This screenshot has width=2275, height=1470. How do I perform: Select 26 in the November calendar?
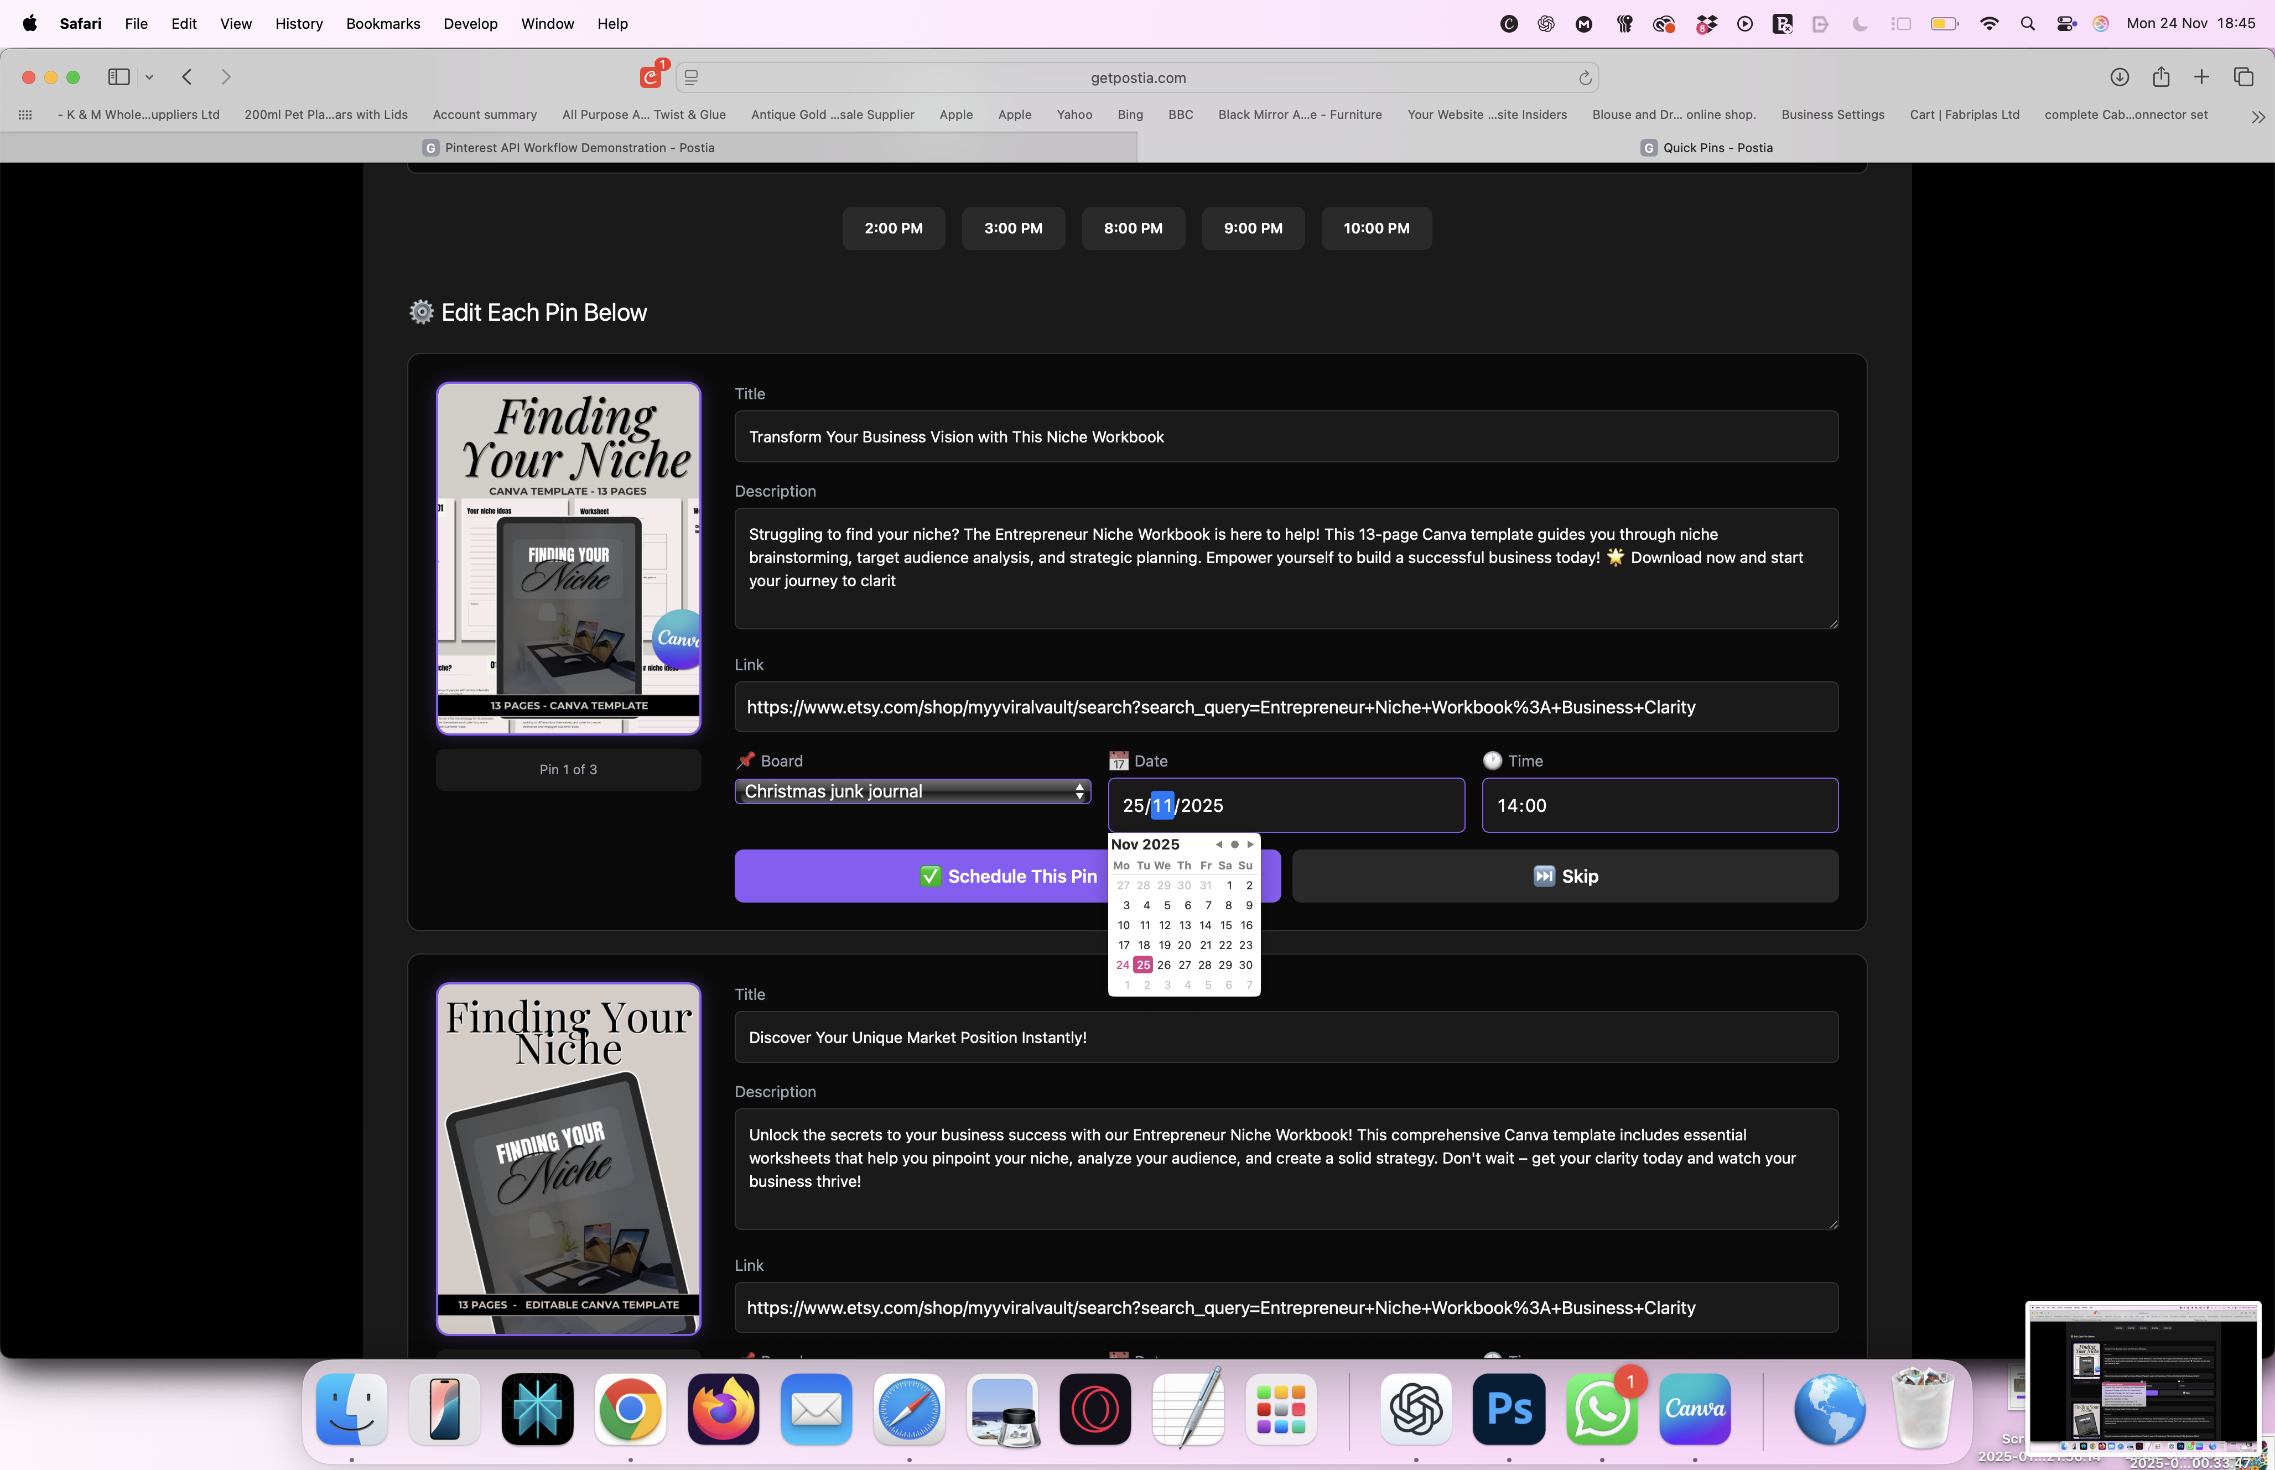1164,965
